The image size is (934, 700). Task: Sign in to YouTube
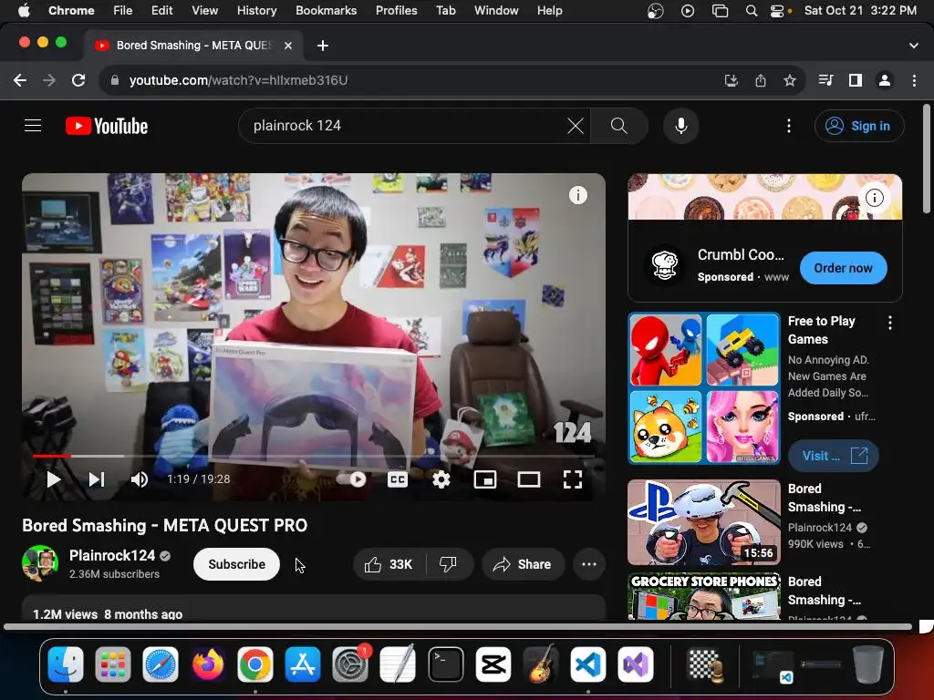tap(859, 126)
